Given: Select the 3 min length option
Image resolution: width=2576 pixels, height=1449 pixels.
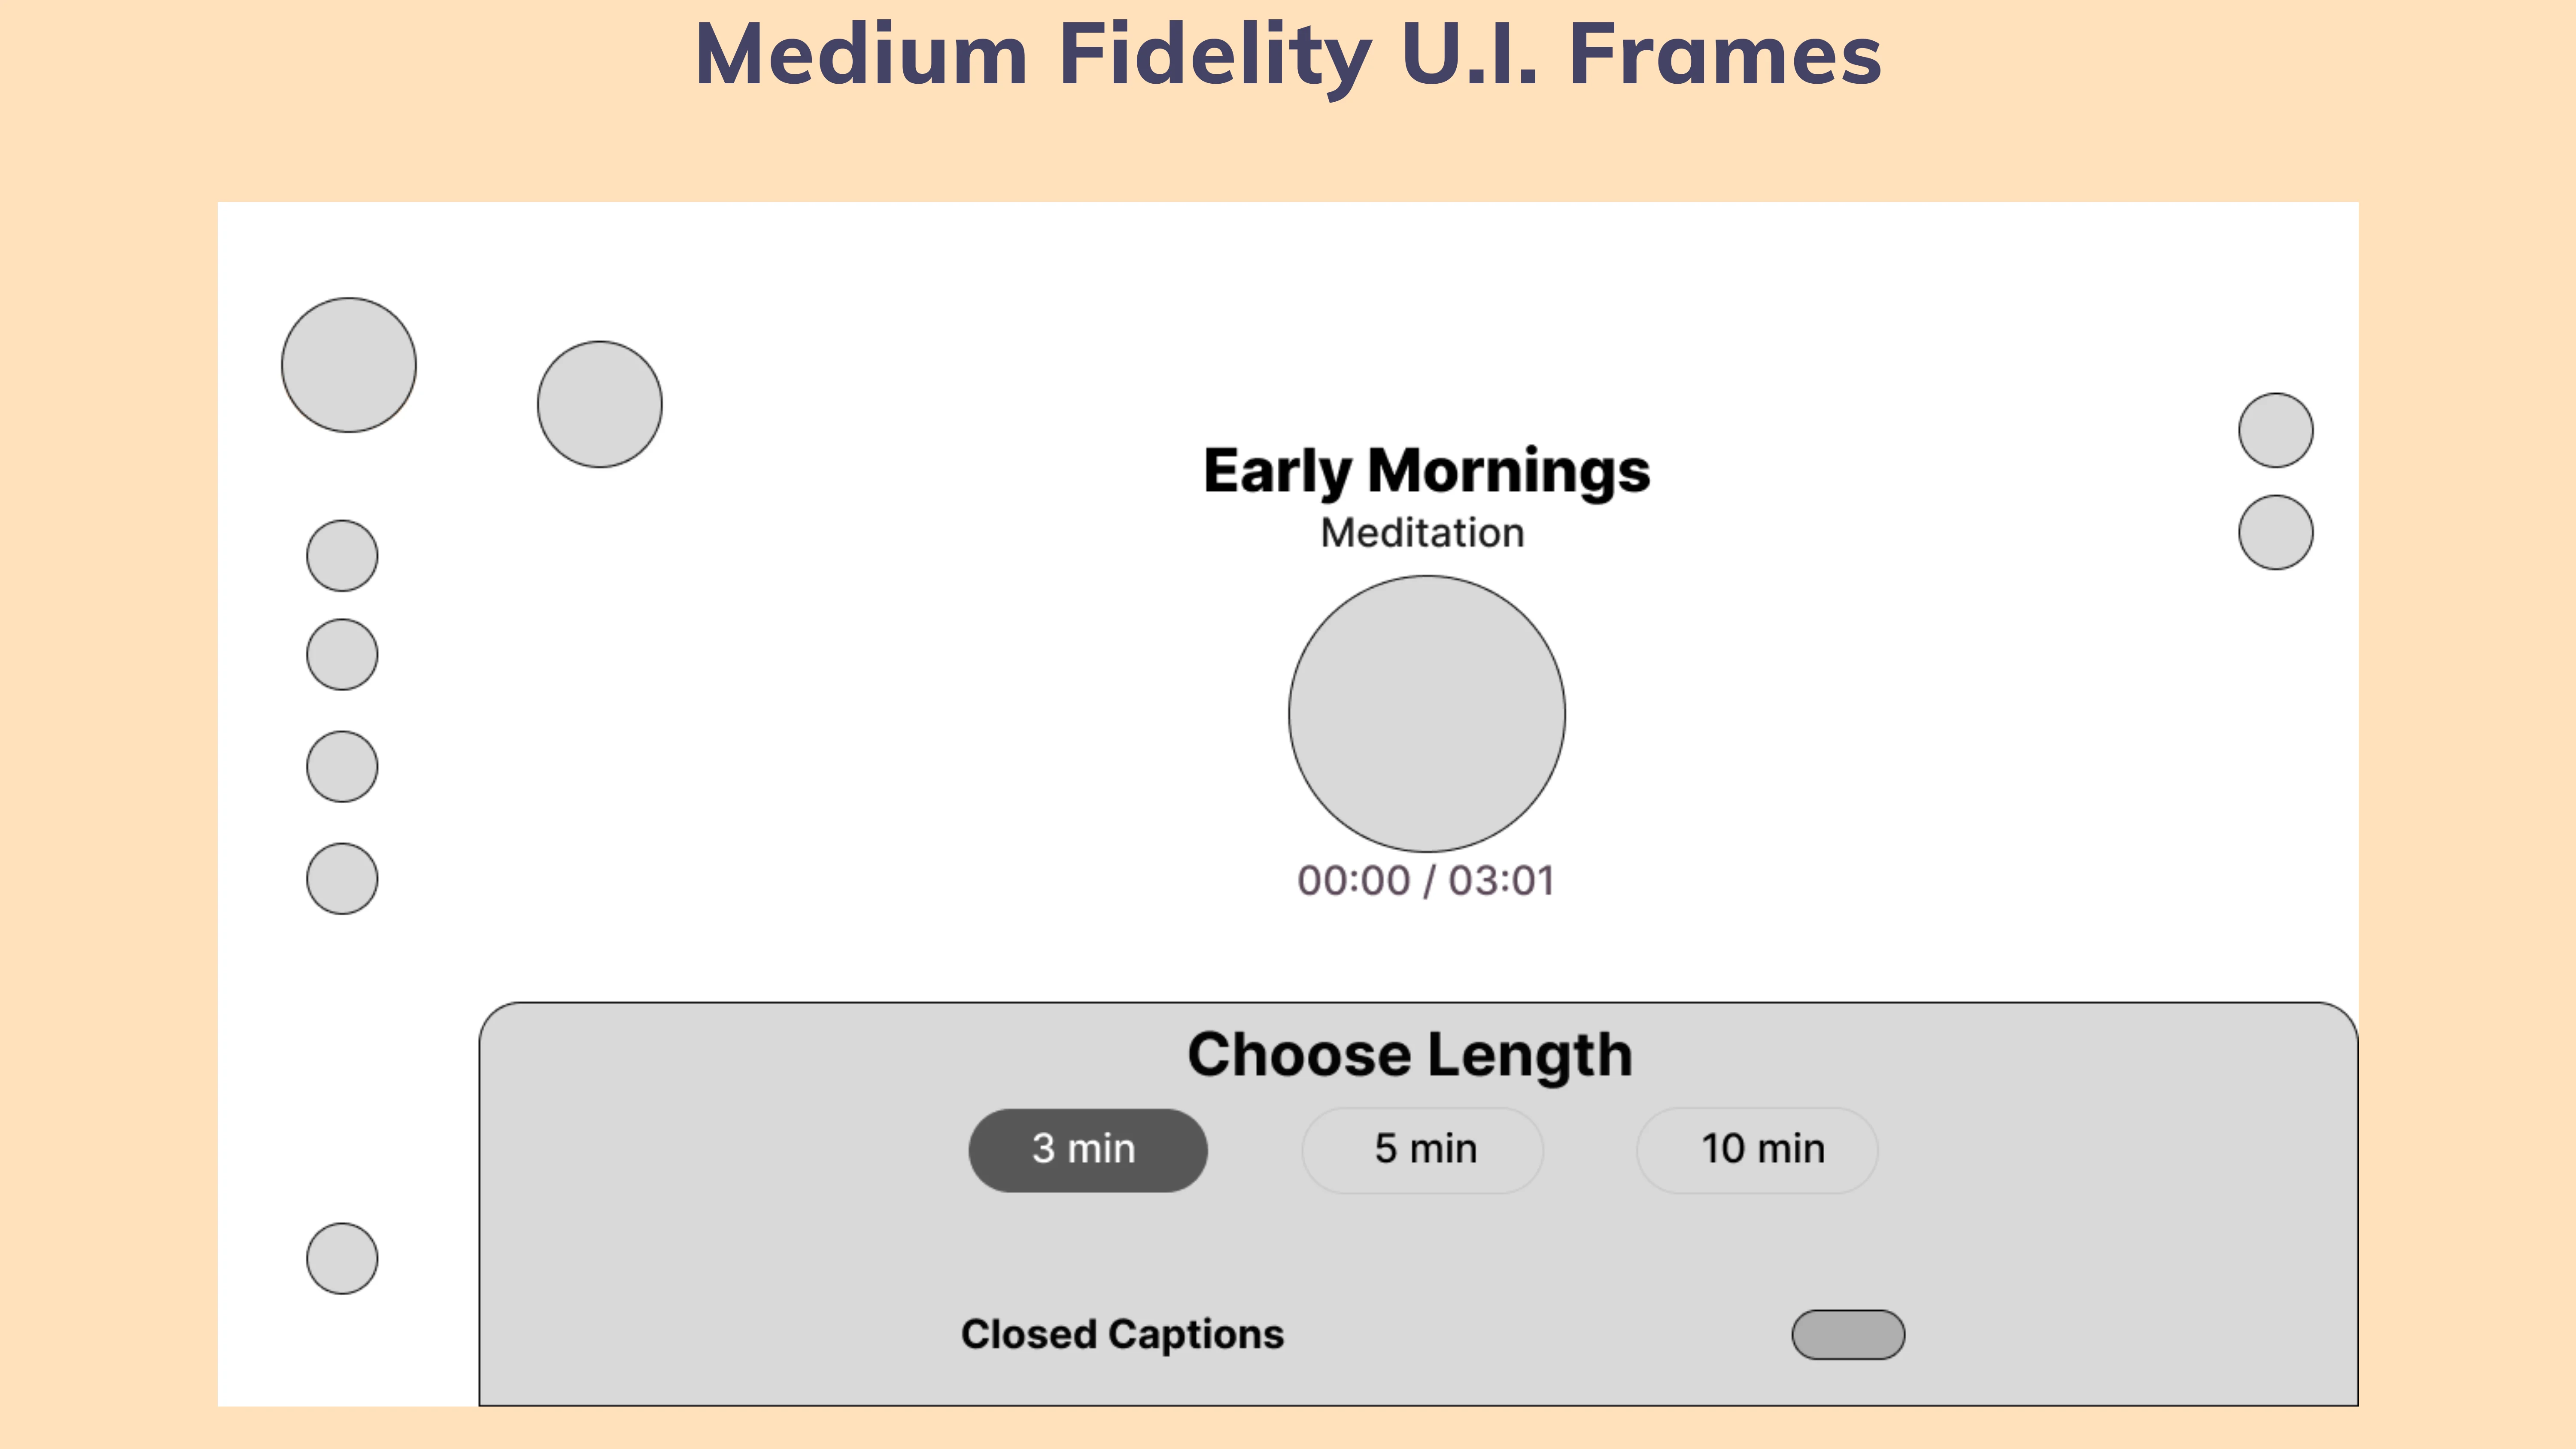Looking at the screenshot, I should (x=1088, y=1150).
